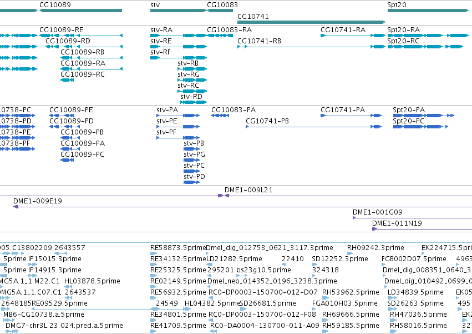Screen dimensions: 472x334
Task: Click the CG10089-RC transcript label
Action: click(x=83, y=74)
